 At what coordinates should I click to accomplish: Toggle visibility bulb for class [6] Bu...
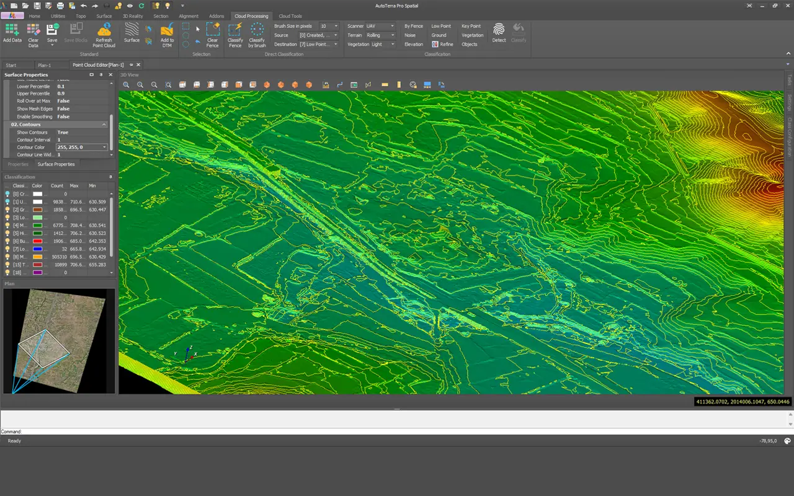(x=7, y=241)
